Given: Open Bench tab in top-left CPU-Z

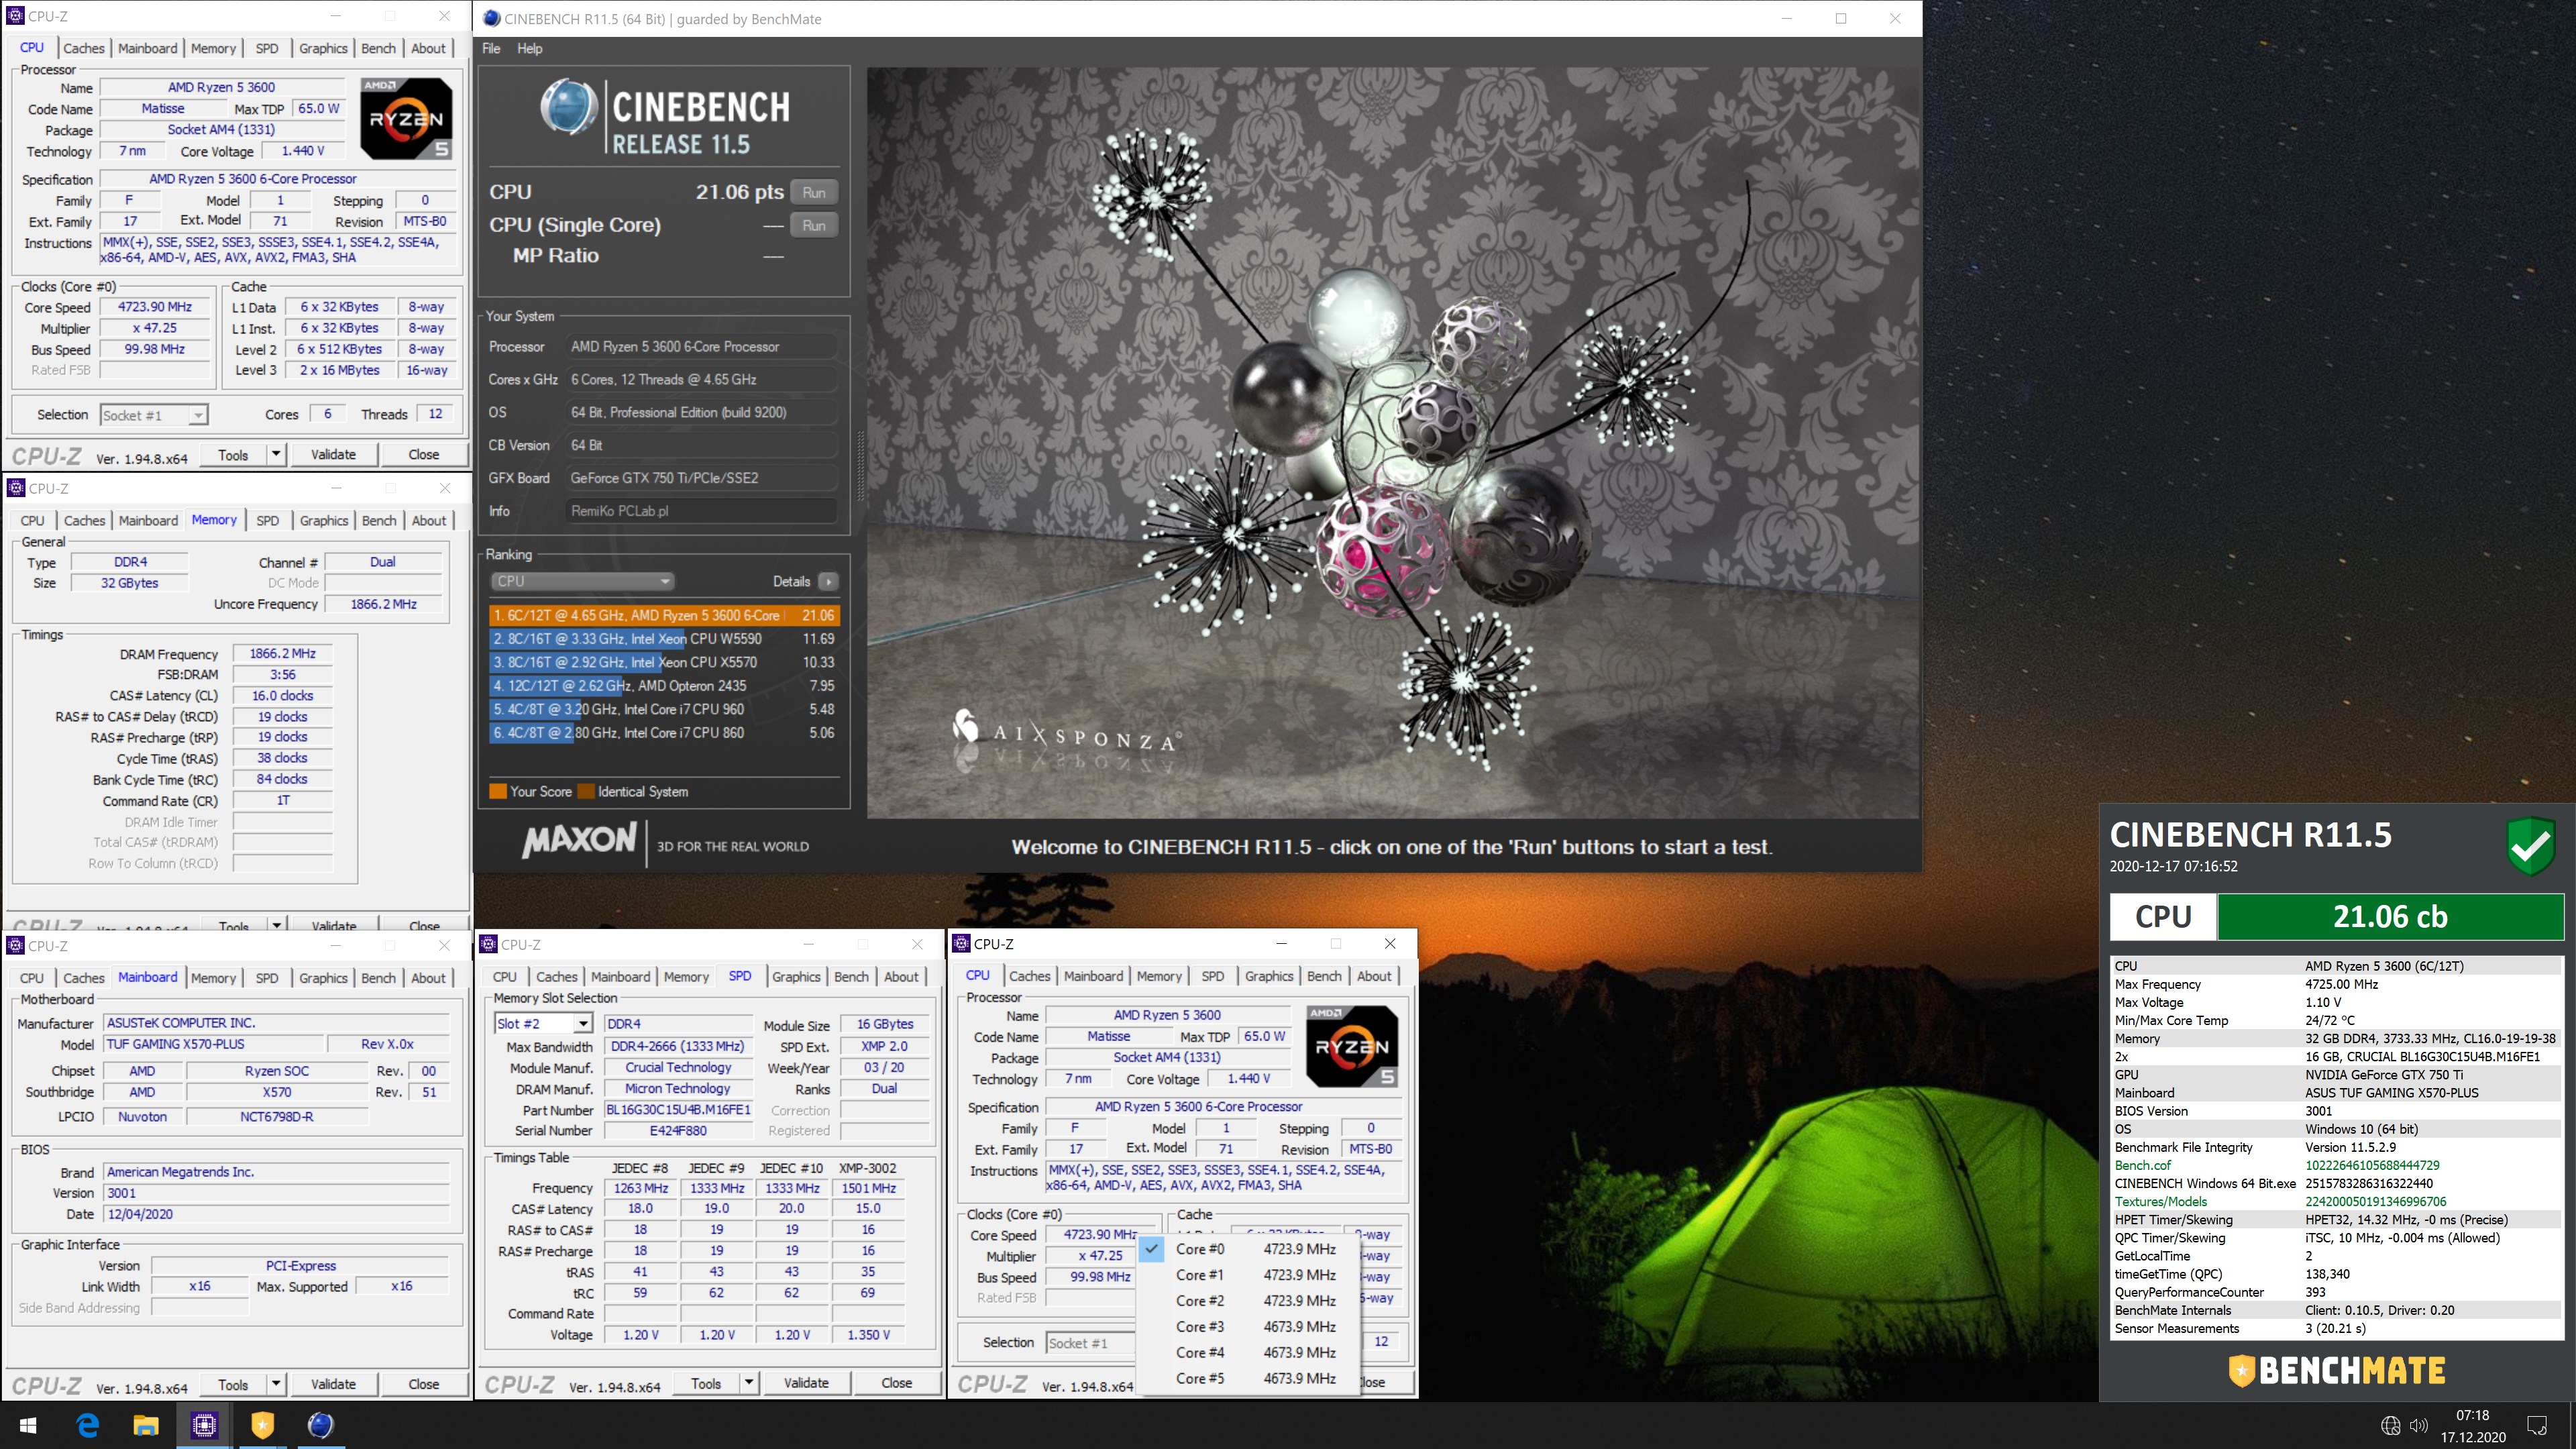Looking at the screenshot, I should (378, 48).
